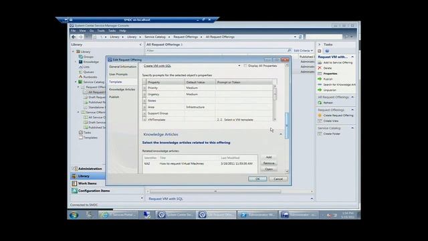428x241 pixels.
Task: Open the View menu
Action: 82,31
